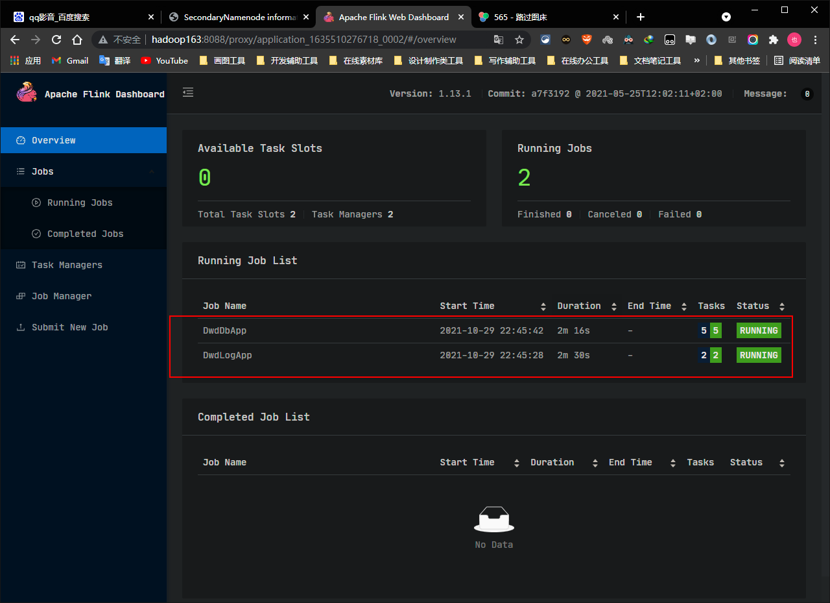
Task: Click start time 2021-10-29 22:45:42
Action: click(492, 330)
